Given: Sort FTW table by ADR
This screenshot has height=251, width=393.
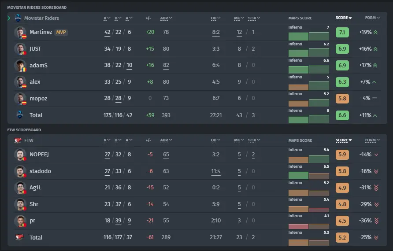Looking at the screenshot, I should (x=166, y=140).
